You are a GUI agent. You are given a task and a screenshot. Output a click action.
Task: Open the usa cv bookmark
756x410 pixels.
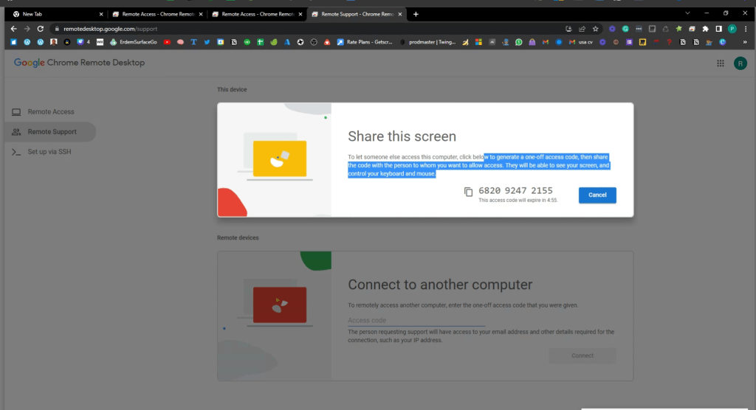(581, 42)
